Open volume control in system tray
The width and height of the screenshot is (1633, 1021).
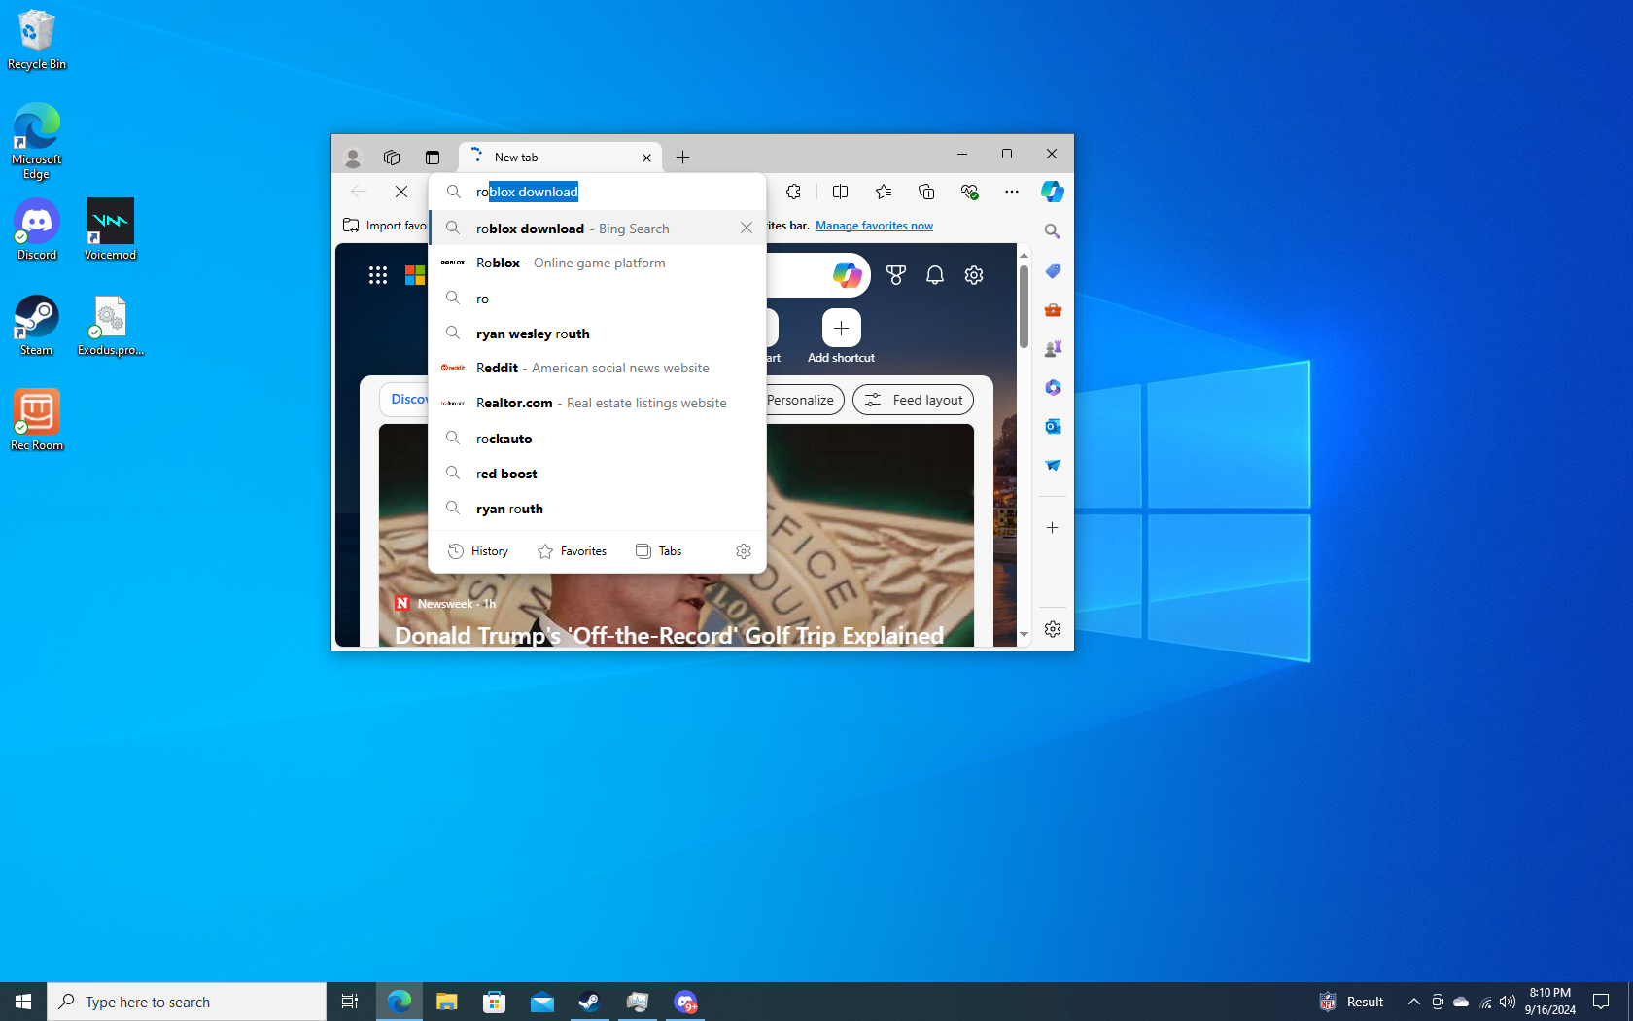pos(1507,1002)
